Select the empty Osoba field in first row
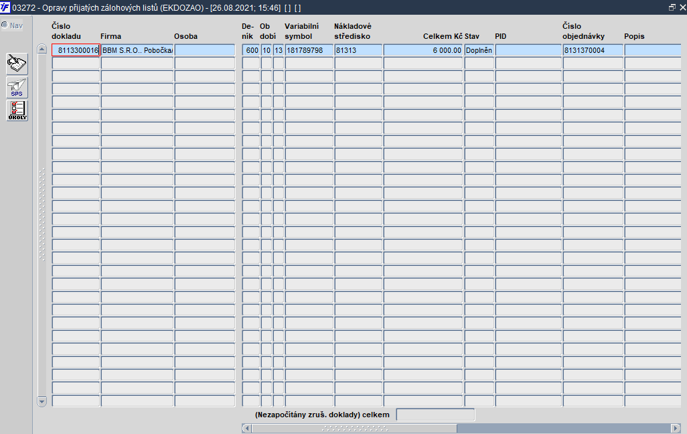Screen dimensions: 687x434 (x=205, y=50)
